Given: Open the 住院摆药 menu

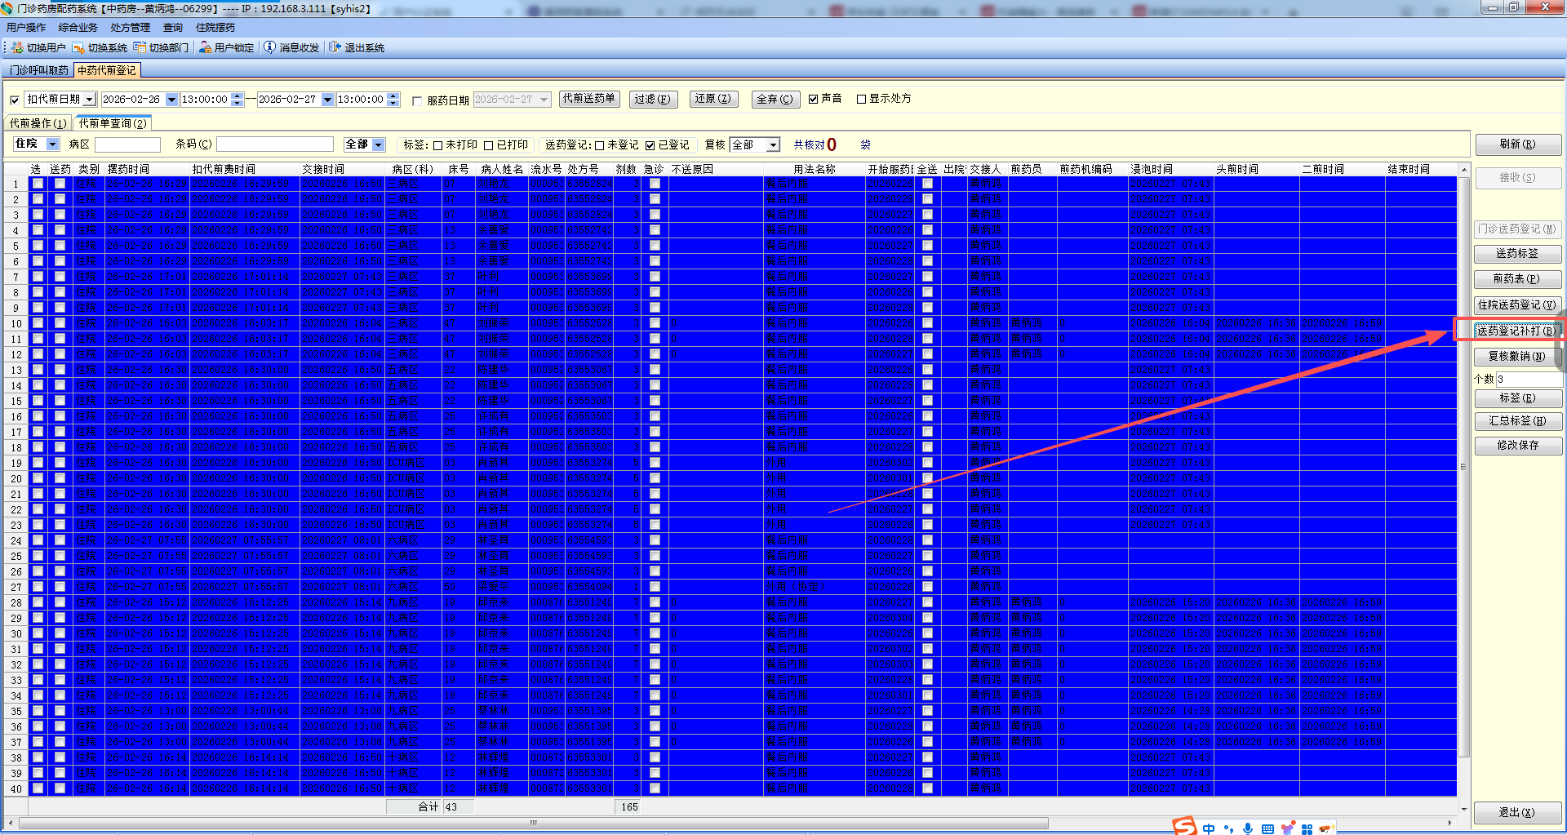Looking at the screenshot, I should [215, 28].
